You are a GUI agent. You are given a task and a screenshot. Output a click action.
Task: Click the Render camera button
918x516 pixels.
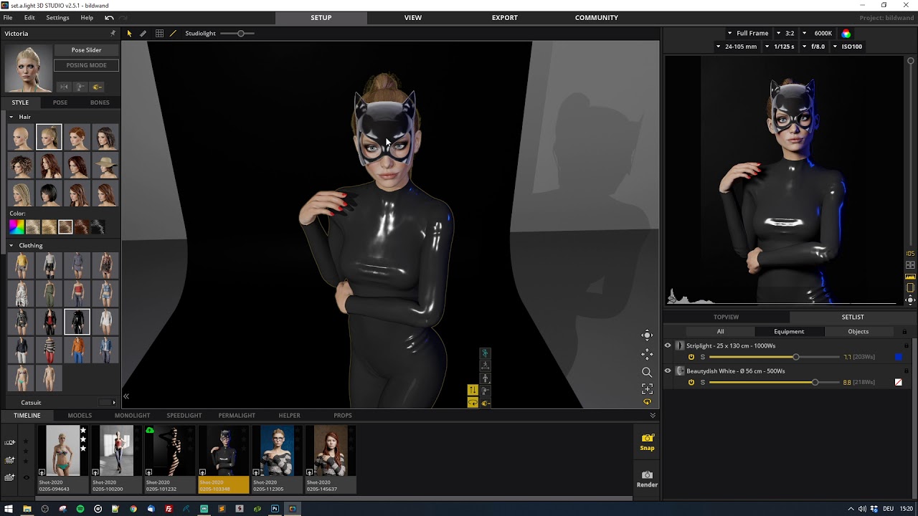pos(647,479)
